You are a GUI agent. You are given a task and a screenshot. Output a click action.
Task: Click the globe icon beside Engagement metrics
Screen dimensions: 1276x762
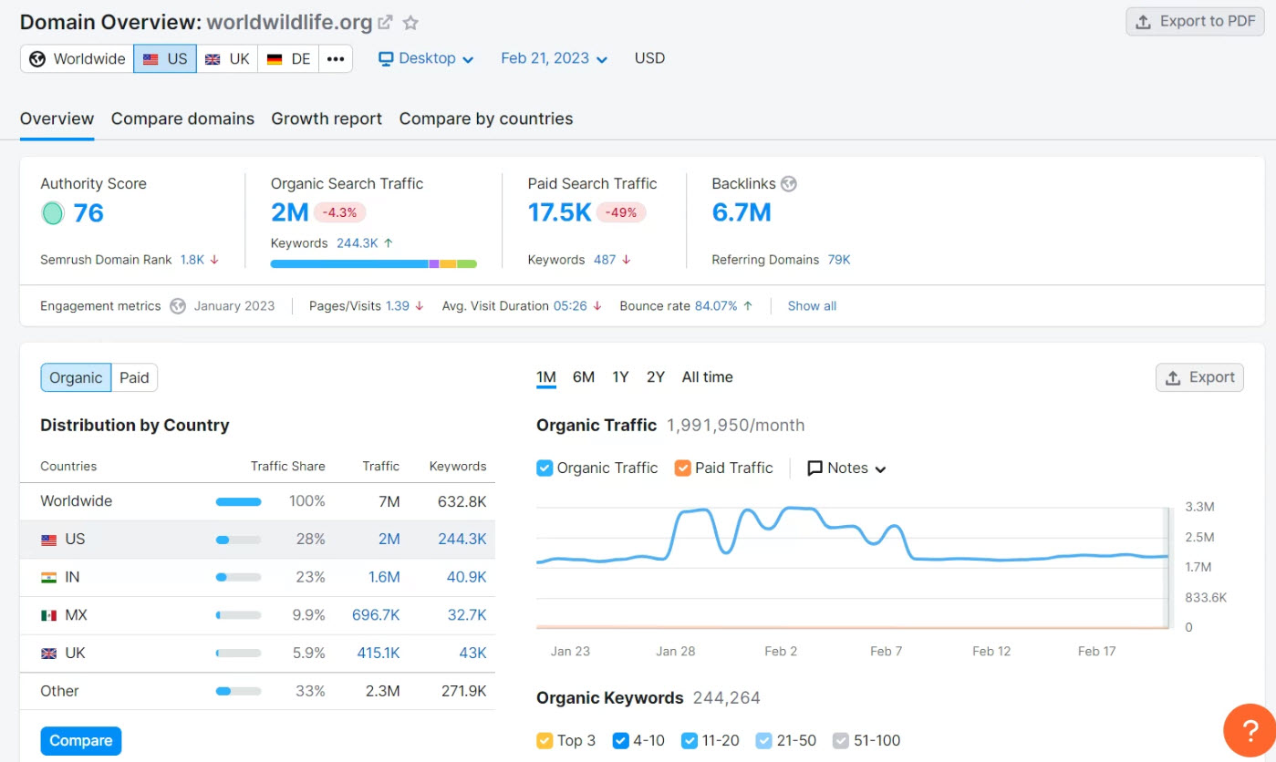[178, 306]
